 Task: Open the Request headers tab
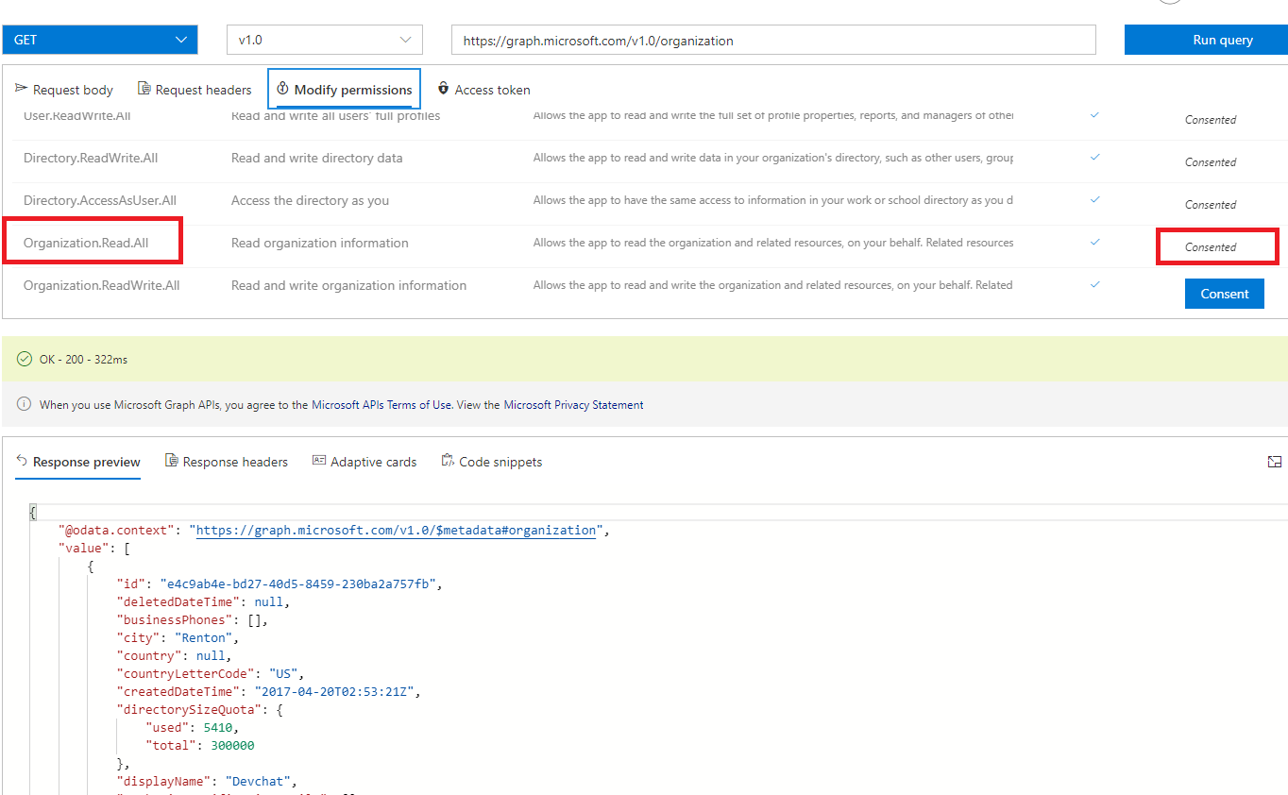(x=203, y=90)
